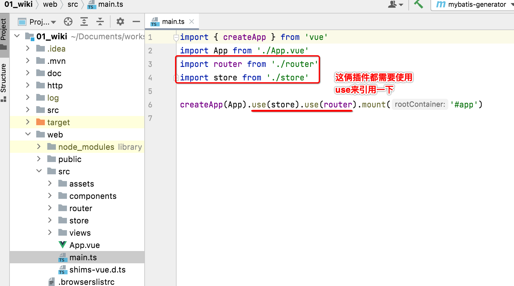Expand the log folder

coord(28,98)
